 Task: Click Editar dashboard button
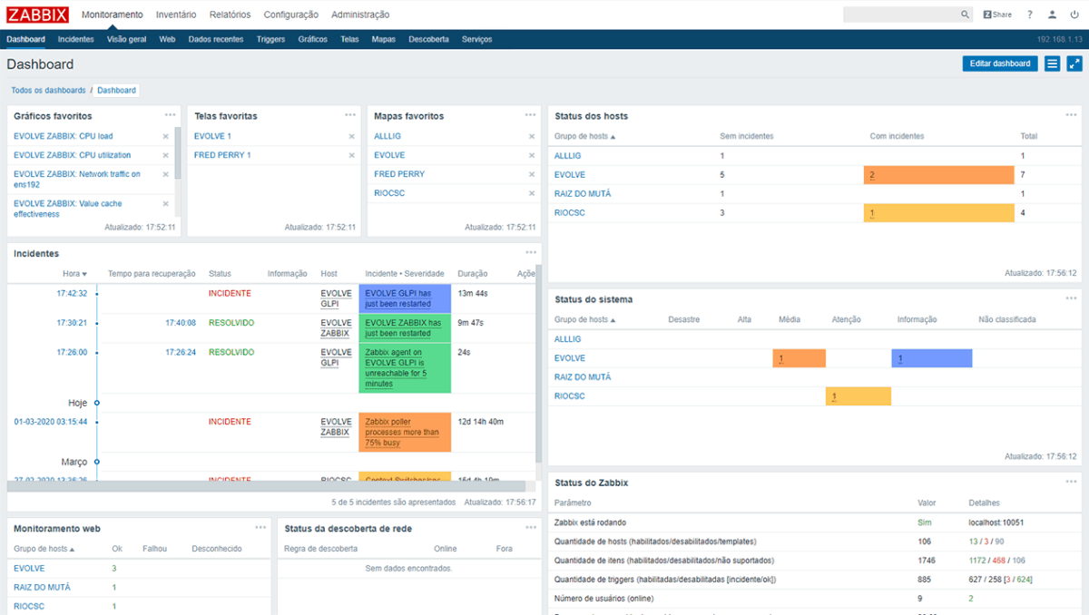click(x=1000, y=63)
